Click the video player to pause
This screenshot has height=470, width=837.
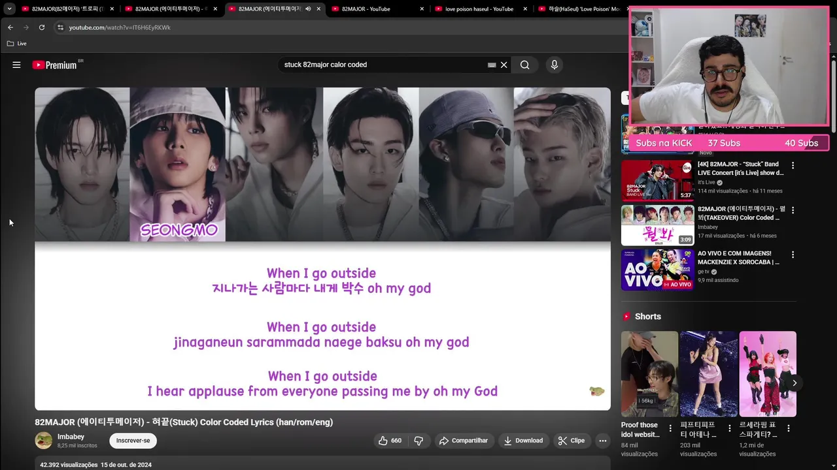(x=322, y=249)
